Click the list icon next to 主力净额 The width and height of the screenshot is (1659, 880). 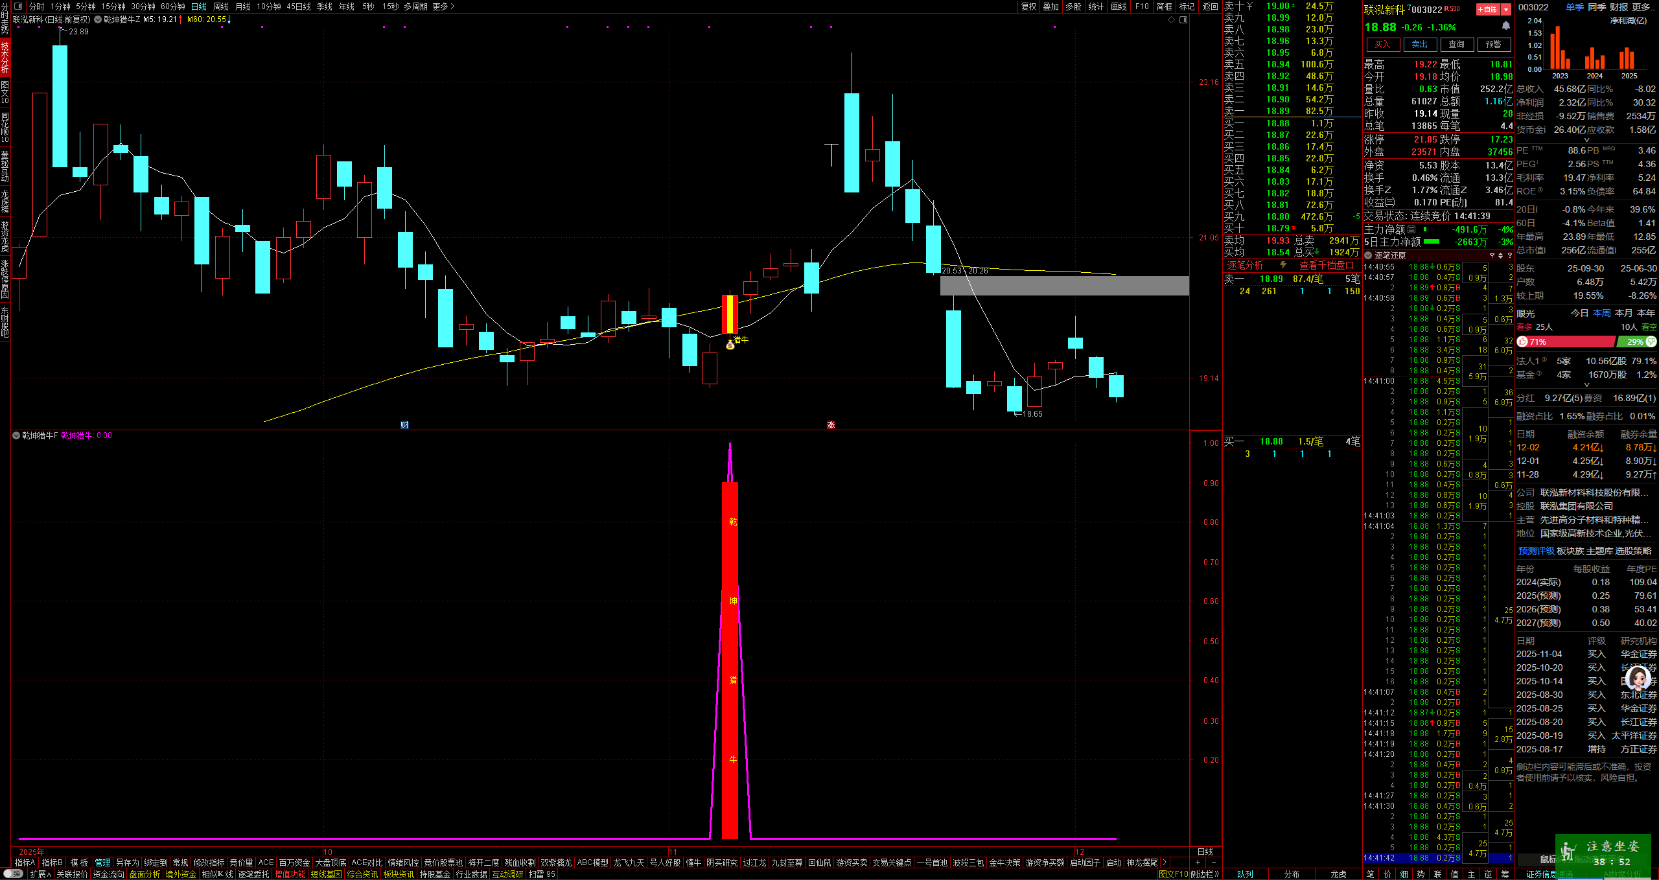(1411, 229)
